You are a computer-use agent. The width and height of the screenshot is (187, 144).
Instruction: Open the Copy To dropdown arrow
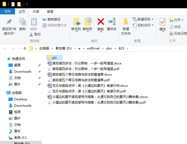tap(88, 32)
